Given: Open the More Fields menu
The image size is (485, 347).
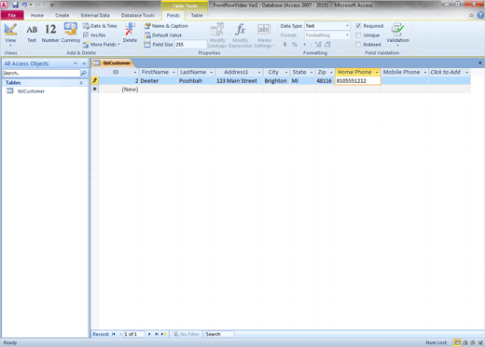Looking at the screenshot, I should pyautogui.click(x=102, y=45).
